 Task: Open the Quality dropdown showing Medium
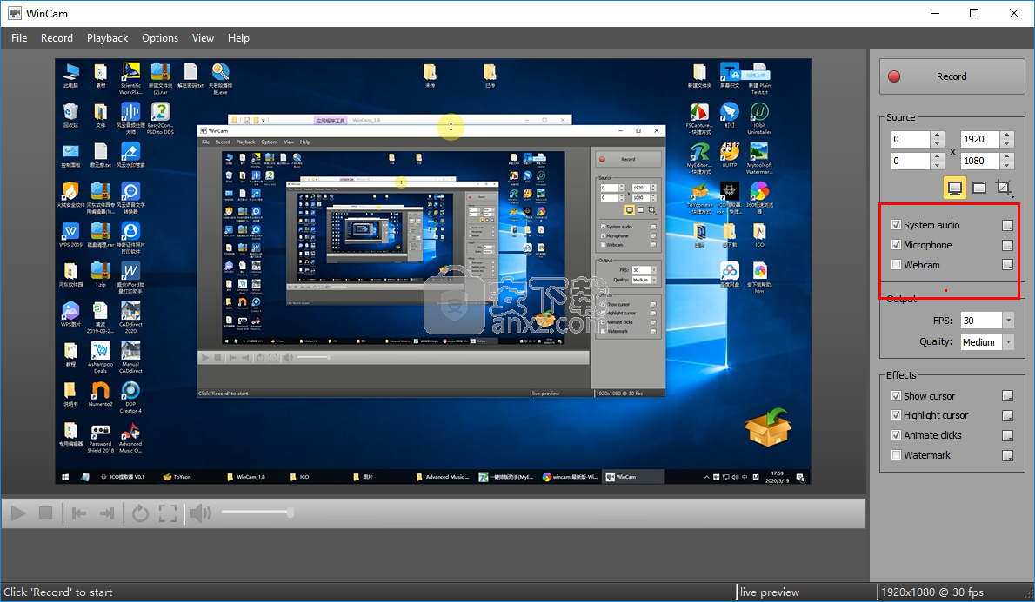pyautogui.click(x=1008, y=341)
